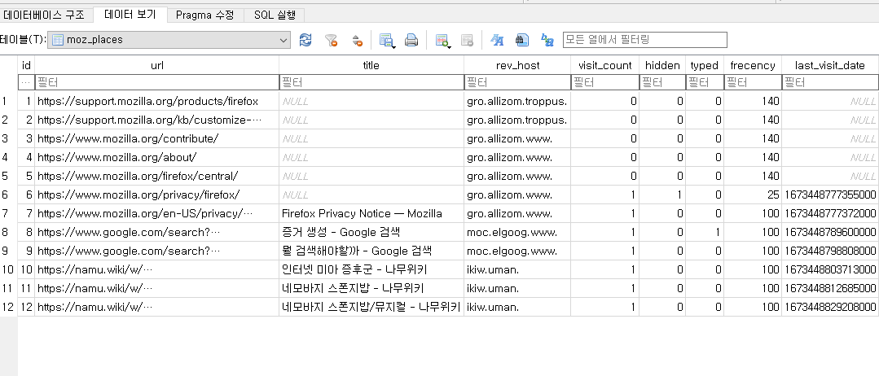Select last_visit_date 1673448812685000
Image resolution: width=879 pixels, height=376 pixels.
pos(830,289)
